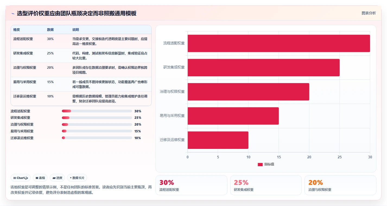The width and height of the screenshot is (387, 206).
Task: Click the 维度 column header
Action: tap(17, 30)
